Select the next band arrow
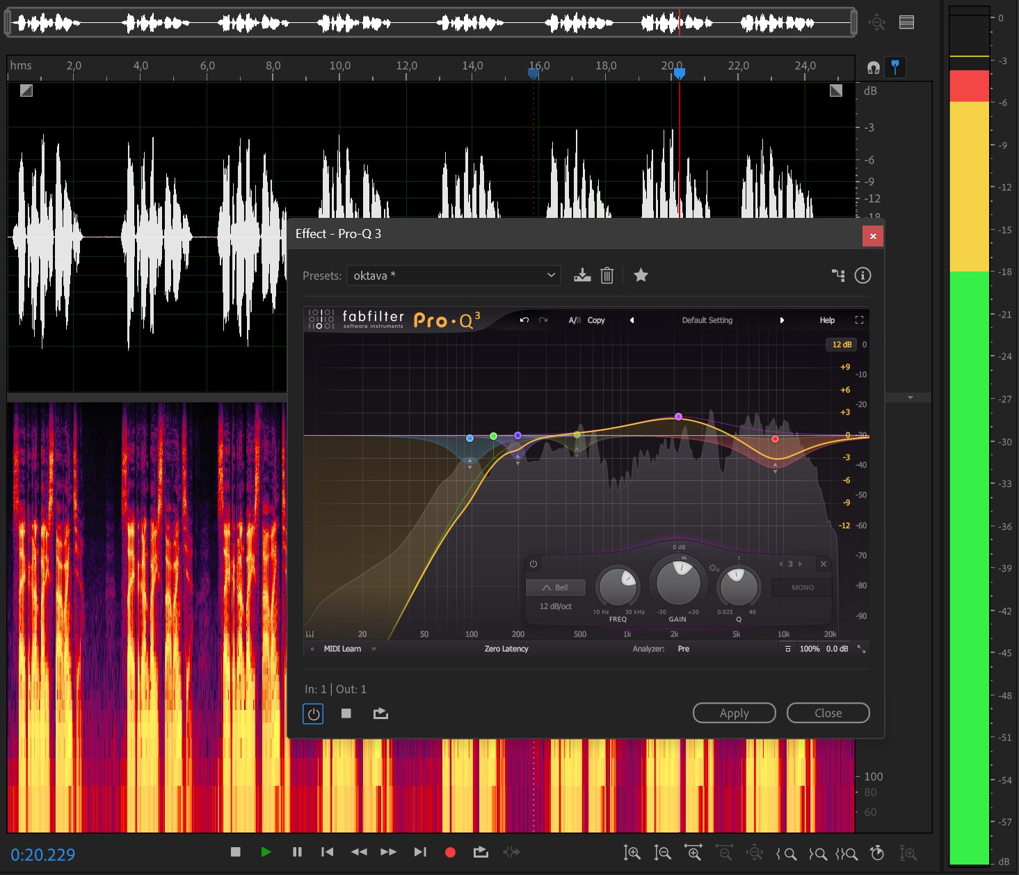This screenshot has height=875, width=1019. pyautogui.click(x=800, y=564)
